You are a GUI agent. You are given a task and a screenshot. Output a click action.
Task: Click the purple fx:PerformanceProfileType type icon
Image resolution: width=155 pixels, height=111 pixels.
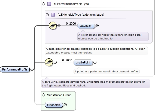point(49,4)
